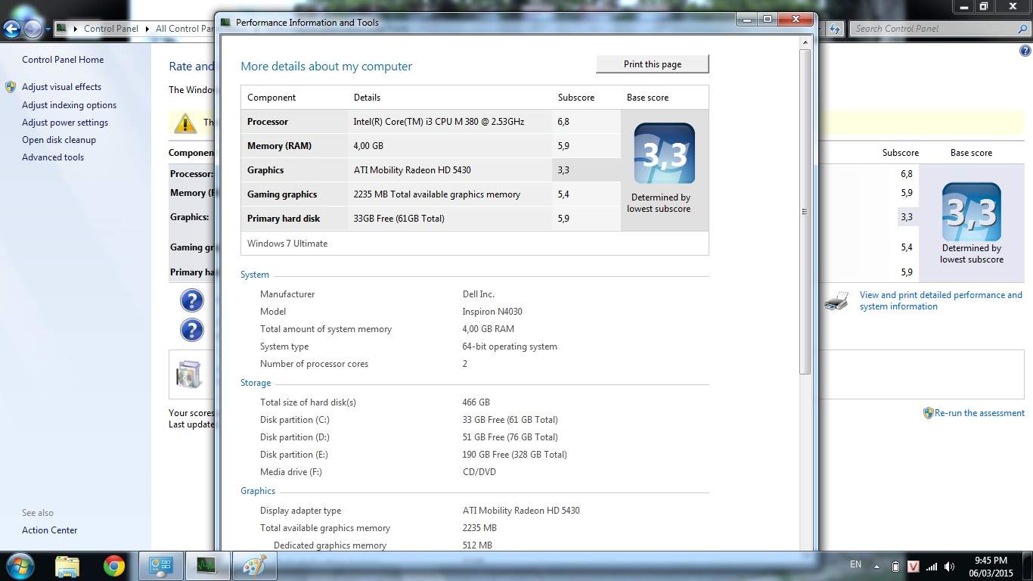Click the Subscore column header in dialog
Image resolution: width=1033 pixels, height=581 pixels.
click(x=576, y=98)
